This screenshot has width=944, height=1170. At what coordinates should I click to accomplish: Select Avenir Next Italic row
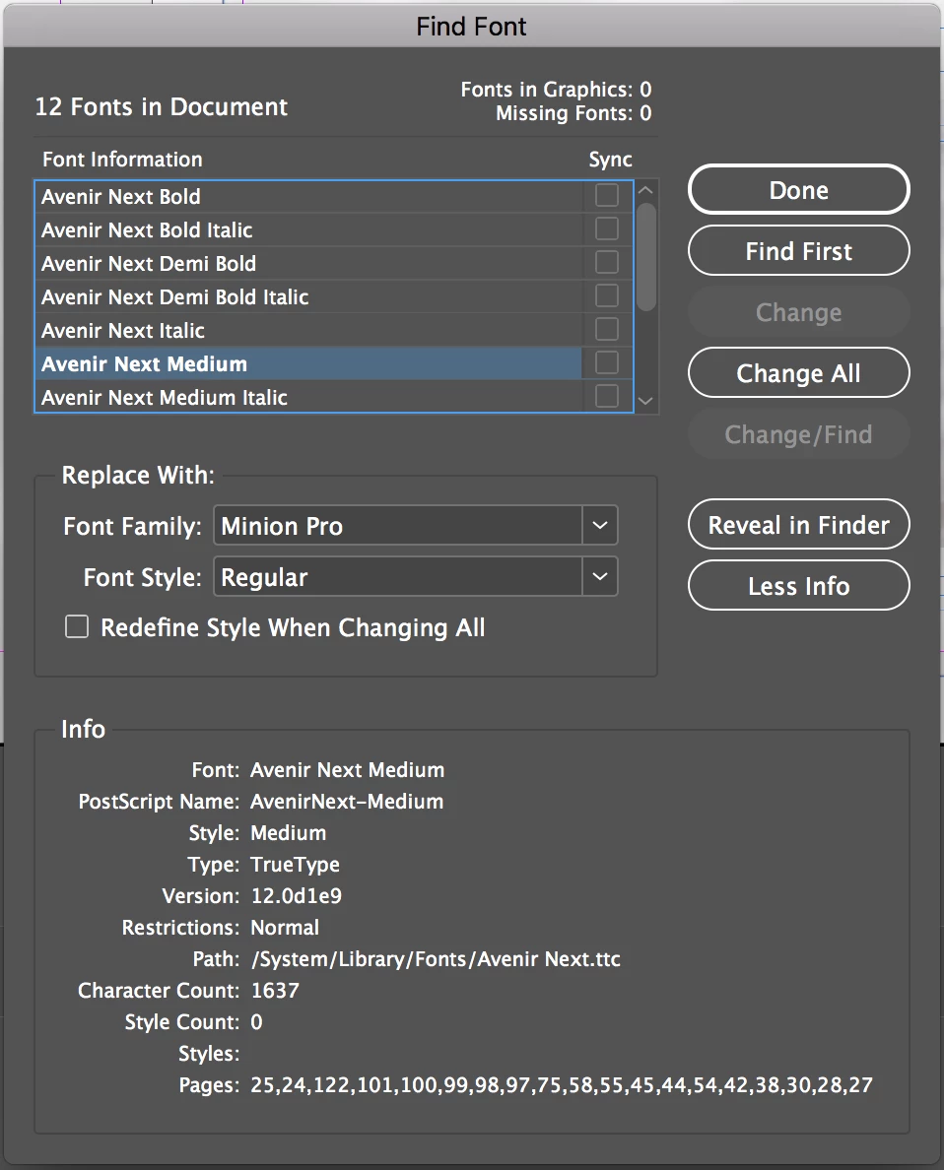click(308, 331)
